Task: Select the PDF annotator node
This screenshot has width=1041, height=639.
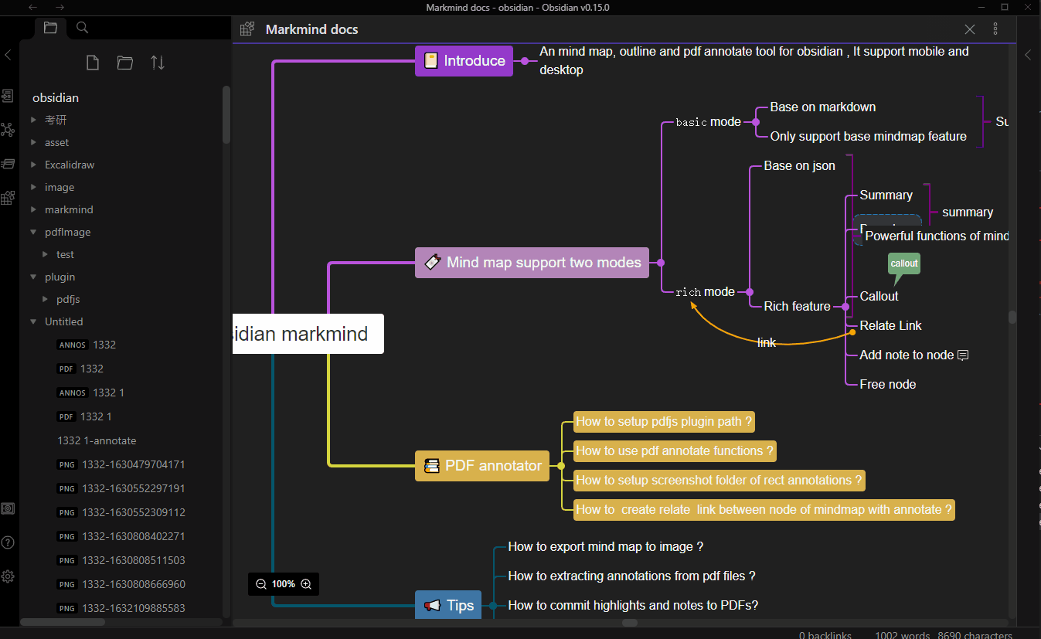Action: point(482,466)
